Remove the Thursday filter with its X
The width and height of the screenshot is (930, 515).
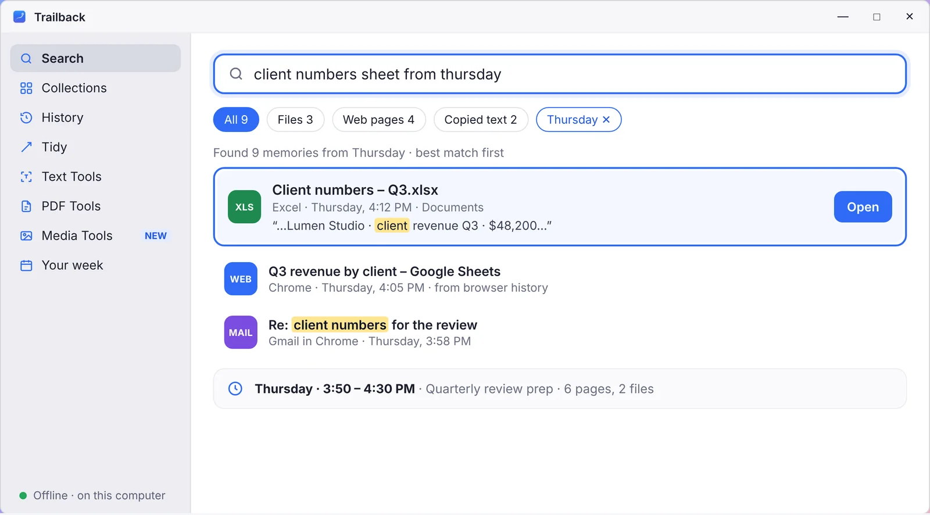coord(606,120)
